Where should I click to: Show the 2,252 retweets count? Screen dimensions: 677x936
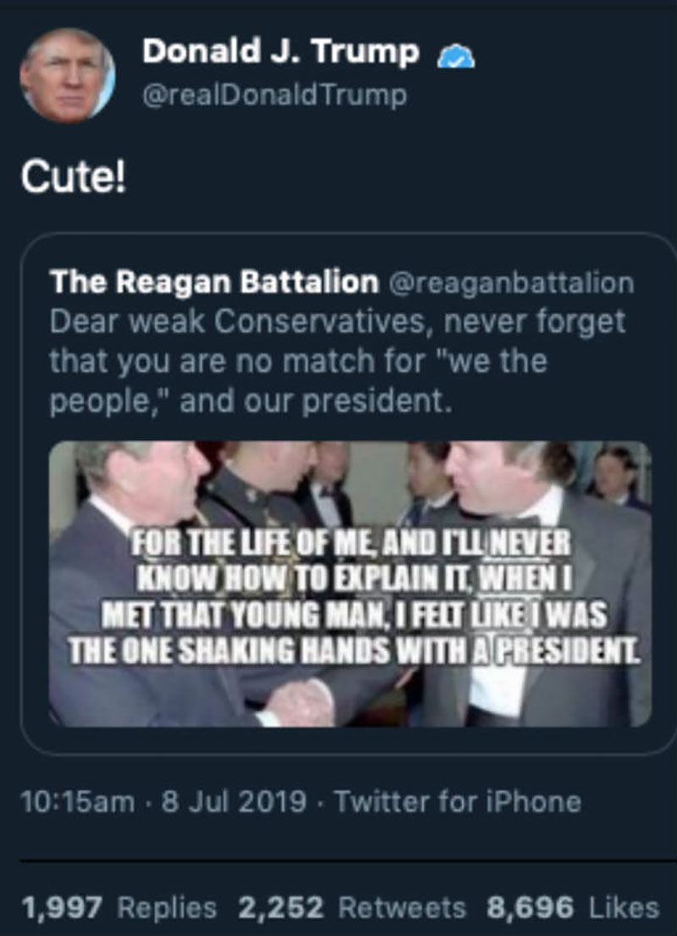point(281,908)
